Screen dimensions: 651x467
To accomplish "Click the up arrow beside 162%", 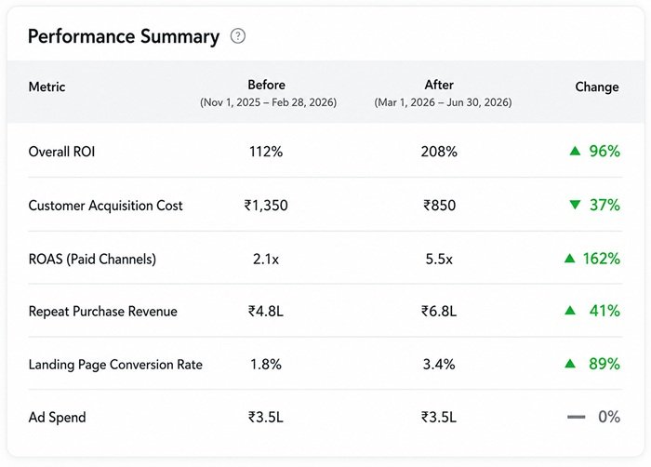I will pos(569,259).
